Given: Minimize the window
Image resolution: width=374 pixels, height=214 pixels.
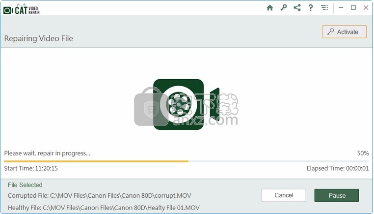Looking at the screenshot, I should [341, 8].
